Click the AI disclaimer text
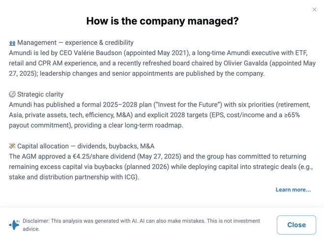The image size is (324, 240). pos(141,225)
